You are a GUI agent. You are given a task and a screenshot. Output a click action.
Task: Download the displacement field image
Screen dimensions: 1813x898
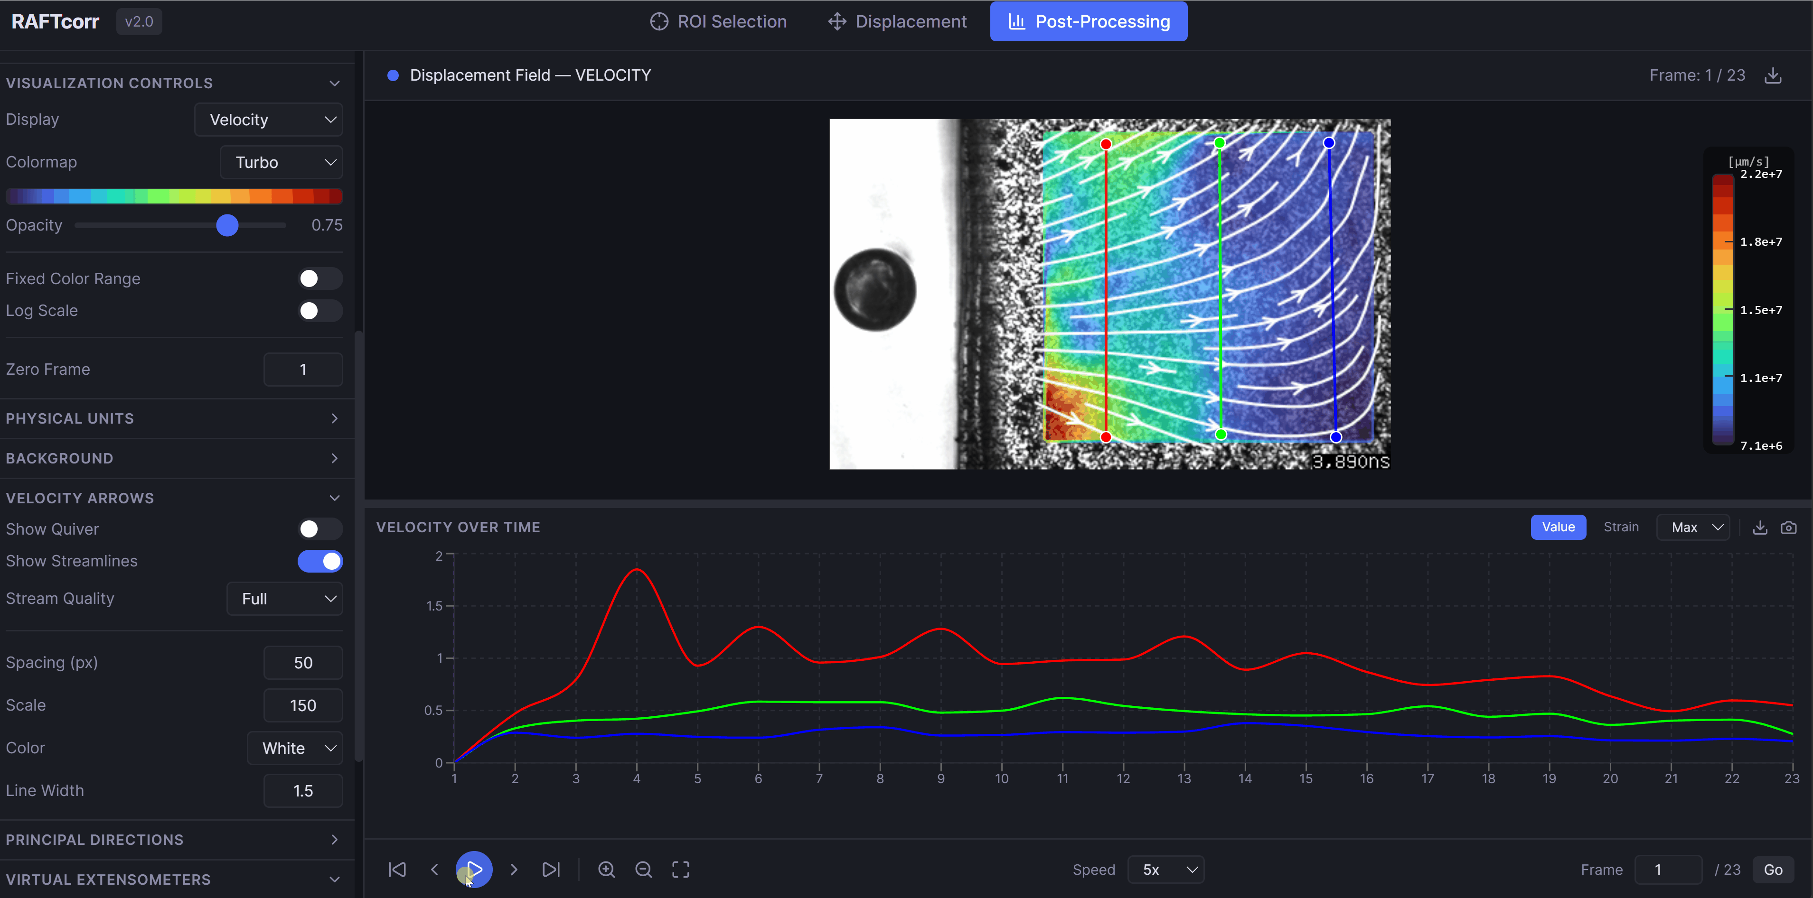click(1773, 75)
